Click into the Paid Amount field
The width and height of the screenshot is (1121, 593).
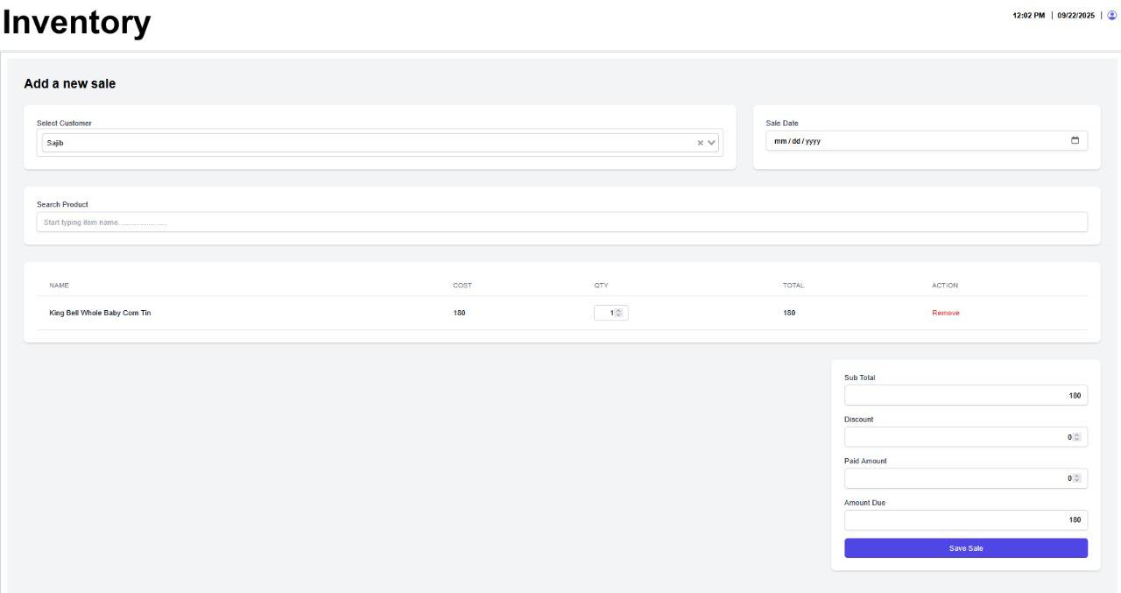pos(955,478)
